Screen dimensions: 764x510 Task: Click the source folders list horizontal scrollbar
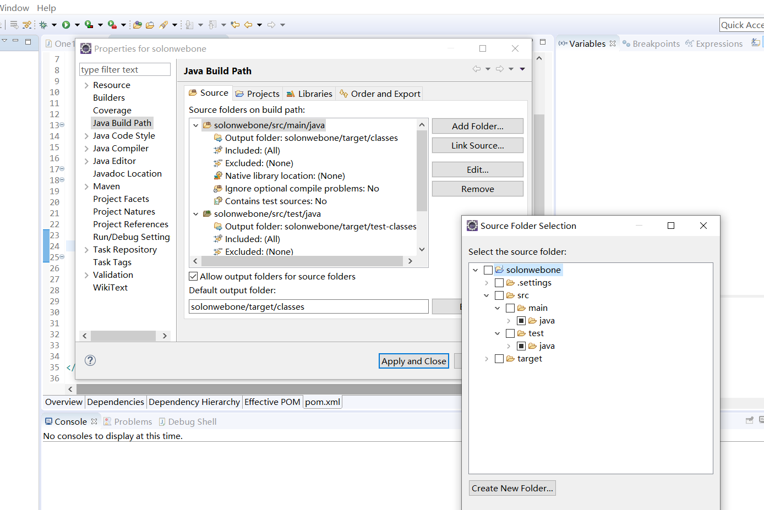[x=302, y=261]
